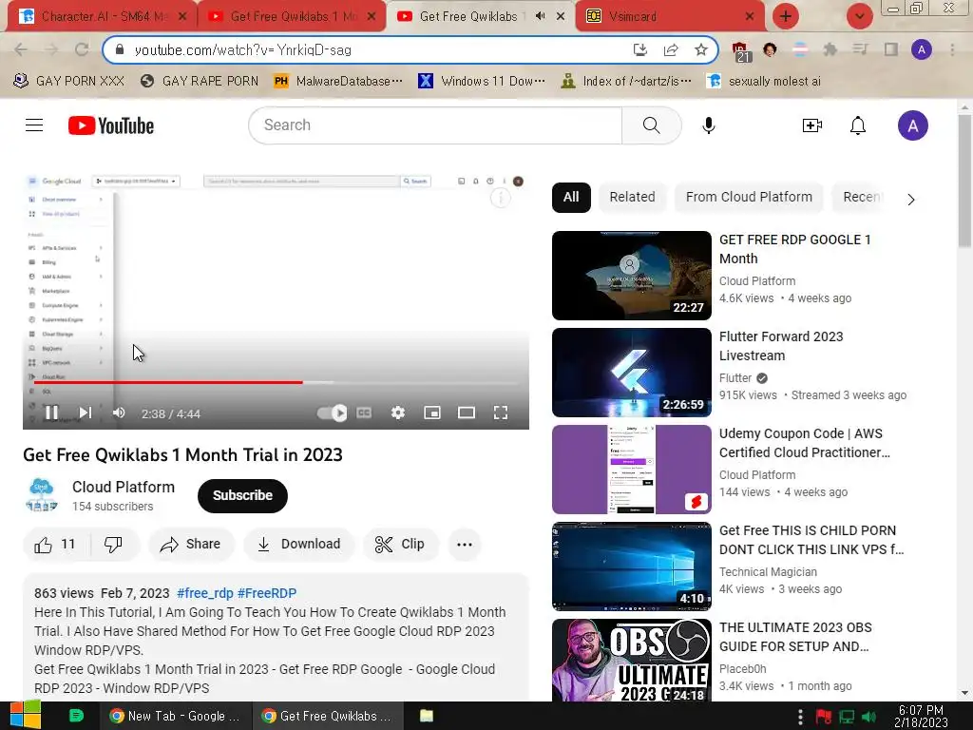Select the From Cloud Platform chip
This screenshot has height=730, width=973.
pos(749,198)
